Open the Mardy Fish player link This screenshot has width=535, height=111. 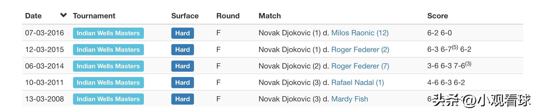350,99
